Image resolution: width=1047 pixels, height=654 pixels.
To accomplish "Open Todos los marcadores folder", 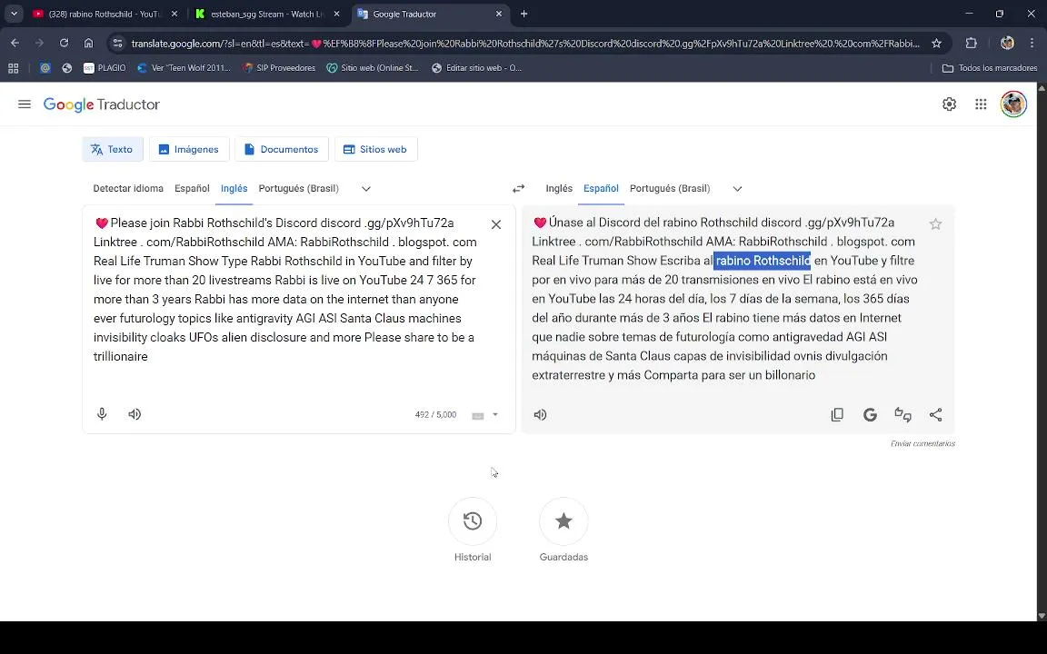I will [x=989, y=68].
